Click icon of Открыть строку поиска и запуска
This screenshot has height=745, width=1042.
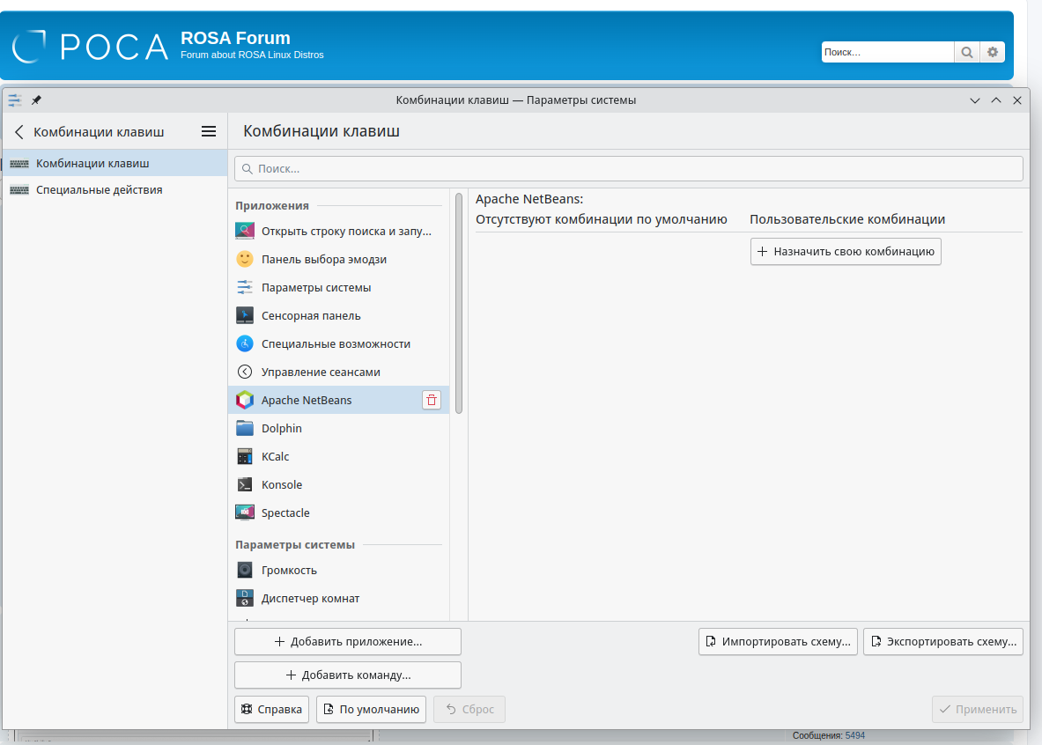[245, 232]
